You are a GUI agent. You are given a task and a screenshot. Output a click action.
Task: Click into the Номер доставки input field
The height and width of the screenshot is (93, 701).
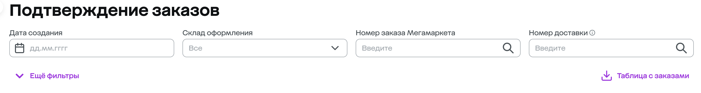(611, 48)
